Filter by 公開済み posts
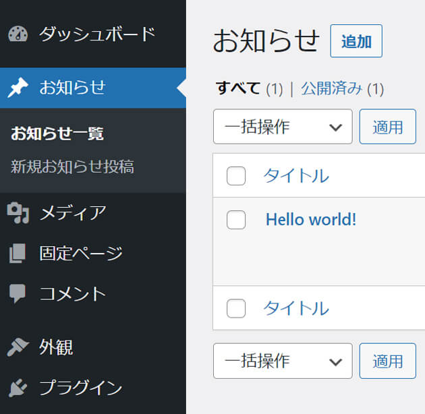425x414 pixels. pyautogui.click(x=331, y=88)
